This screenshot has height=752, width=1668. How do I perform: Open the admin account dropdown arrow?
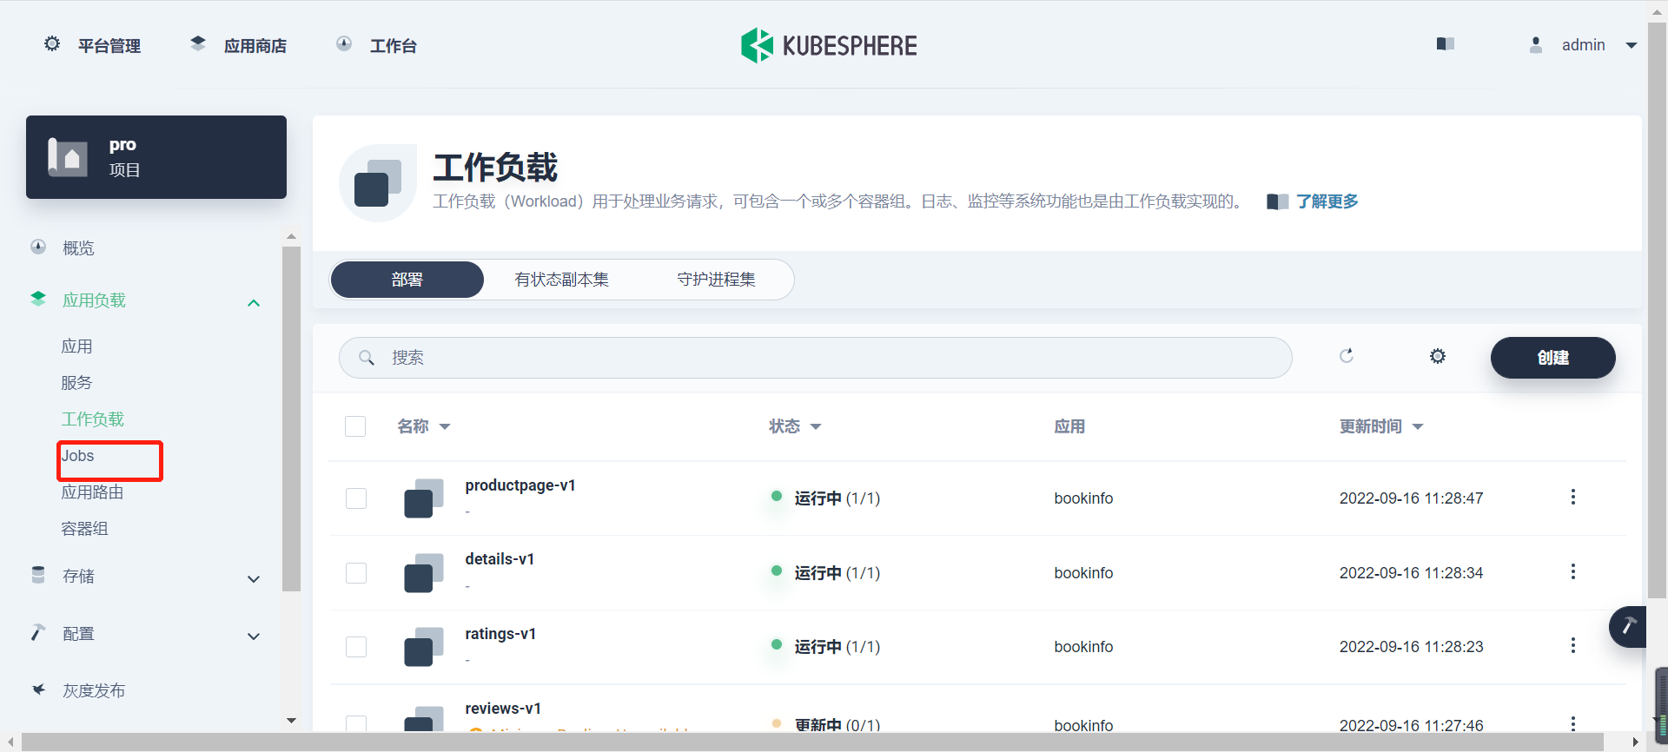tap(1632, 45)
